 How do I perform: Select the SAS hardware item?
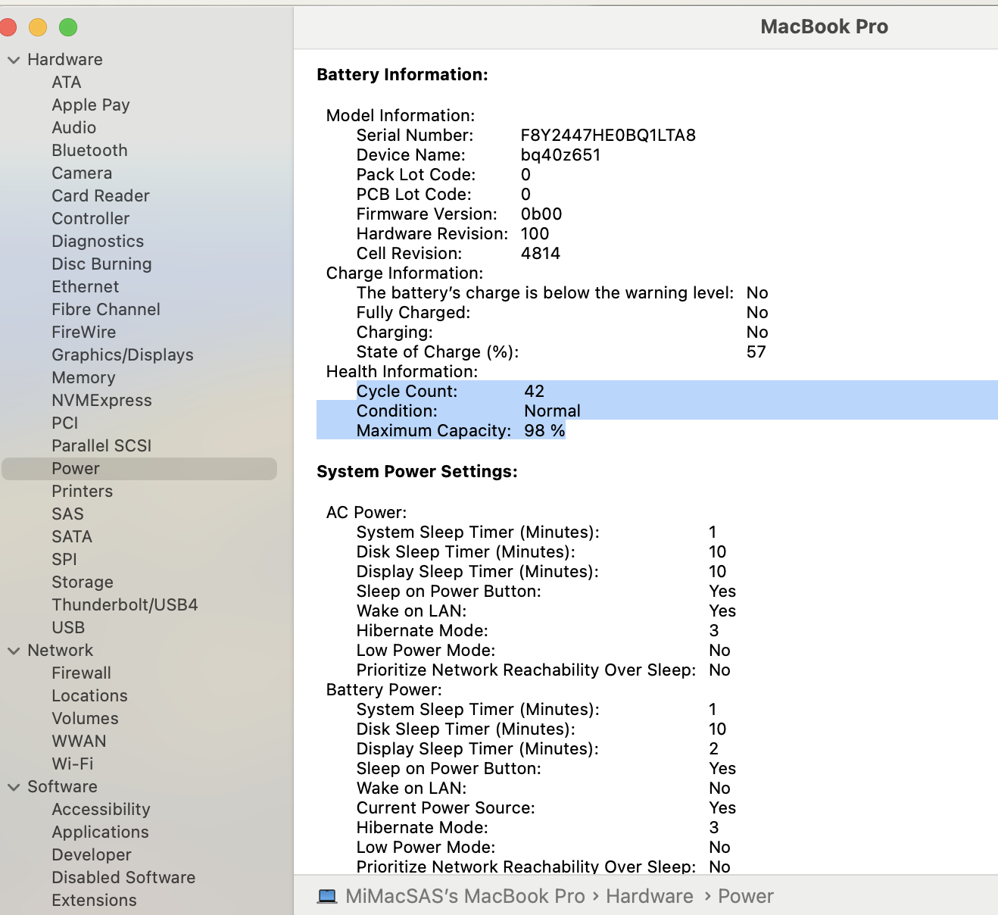point(68,514)
